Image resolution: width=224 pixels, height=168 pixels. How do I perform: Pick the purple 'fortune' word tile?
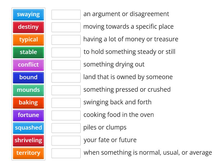pos(28,115)
